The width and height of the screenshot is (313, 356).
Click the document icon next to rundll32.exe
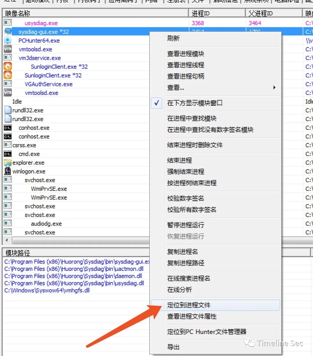pyautogui.click(x=7, y=110)
